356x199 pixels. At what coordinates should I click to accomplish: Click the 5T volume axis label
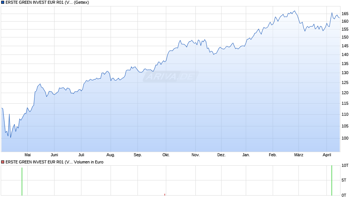[344, 180]
